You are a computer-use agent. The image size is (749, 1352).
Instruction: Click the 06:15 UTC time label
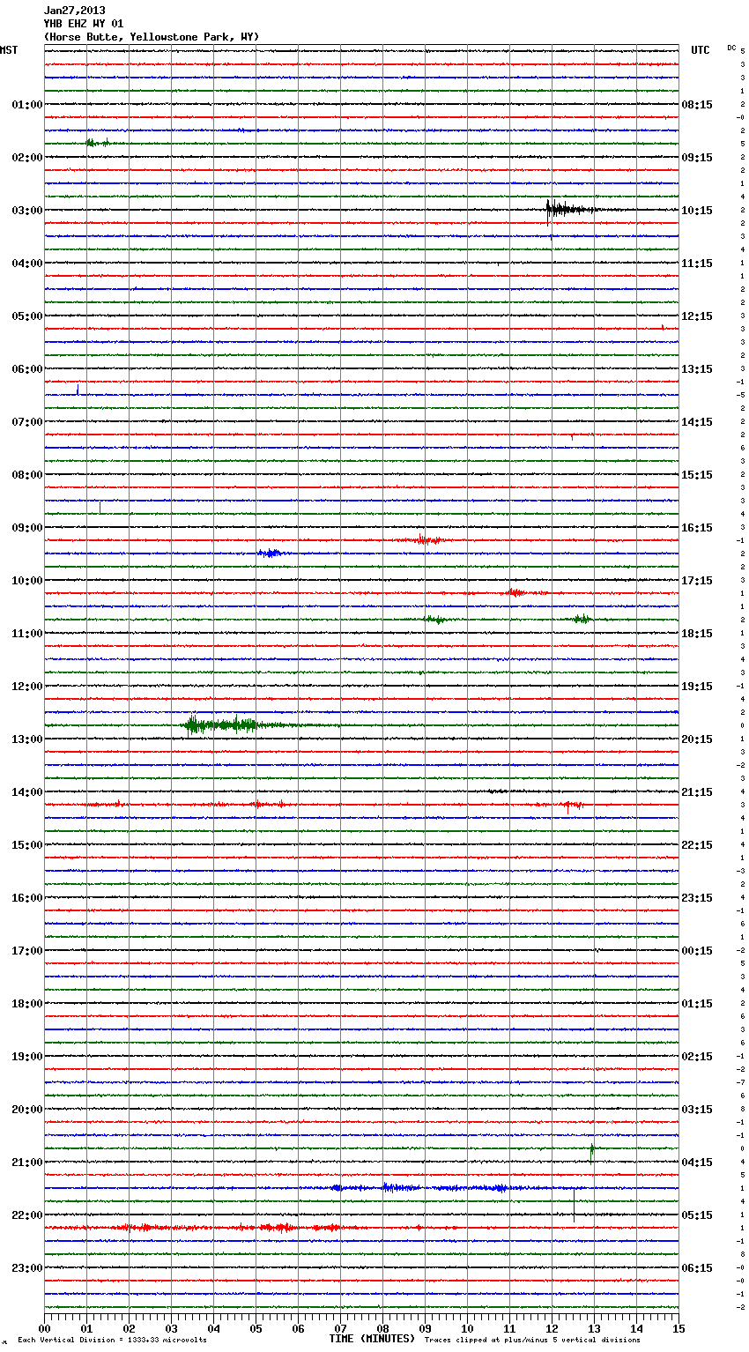[x=697, y=1268]
